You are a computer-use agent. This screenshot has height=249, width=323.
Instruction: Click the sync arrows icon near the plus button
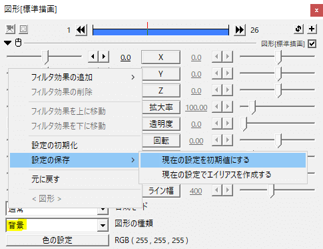tap(298, 29)
